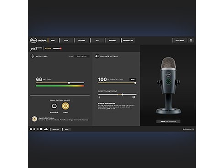Toggle the playback Mute button

[133, 79]
